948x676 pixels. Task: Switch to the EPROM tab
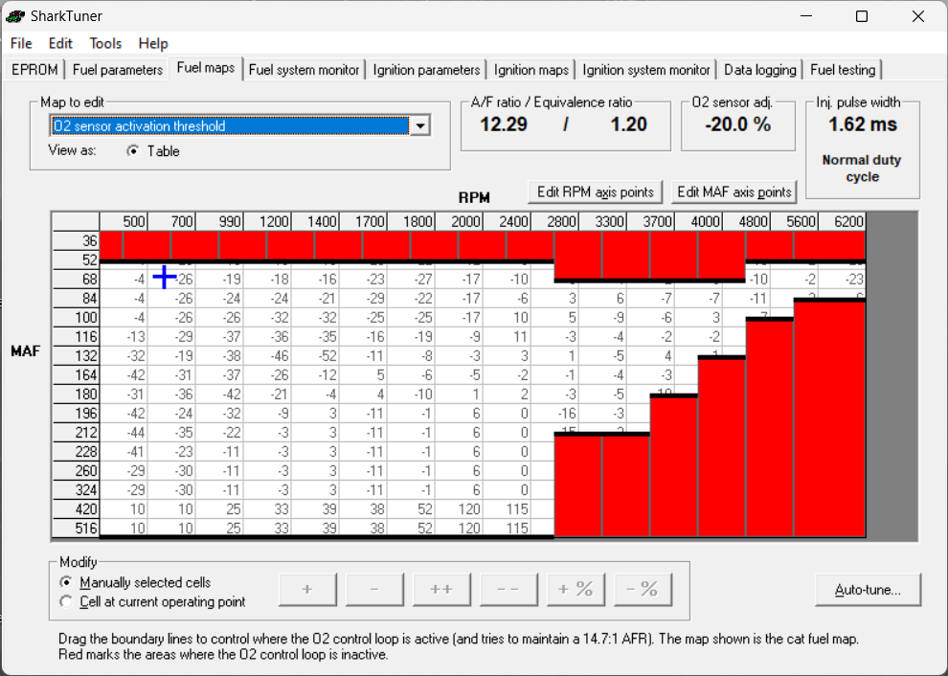34,70
